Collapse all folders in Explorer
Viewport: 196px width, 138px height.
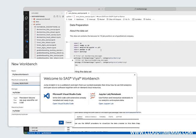[63, 16]
